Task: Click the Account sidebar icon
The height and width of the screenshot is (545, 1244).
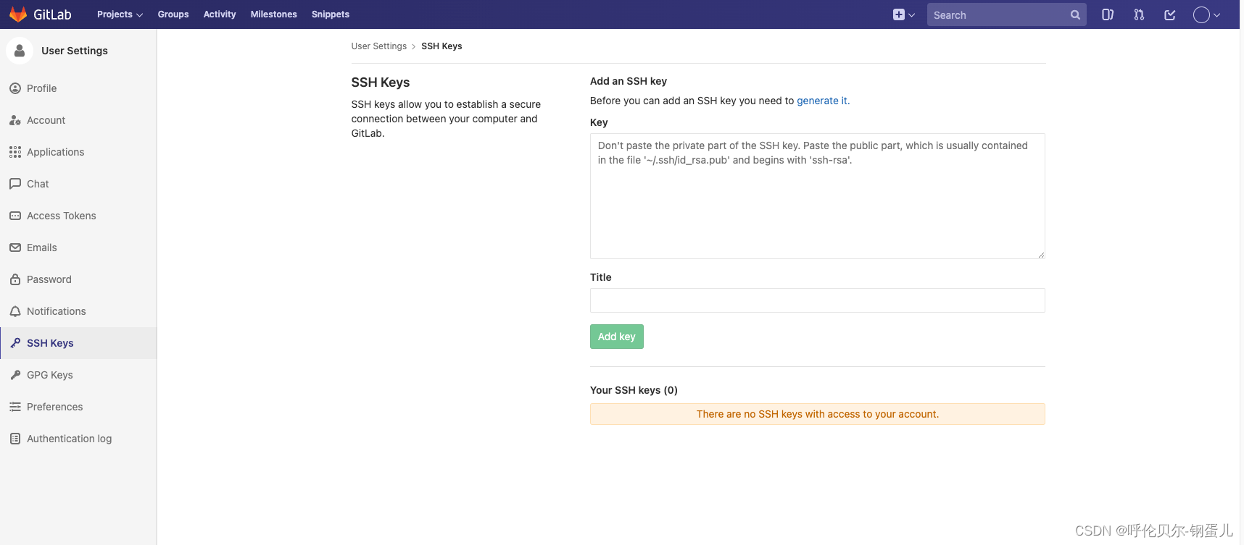Action: [15, 120]
